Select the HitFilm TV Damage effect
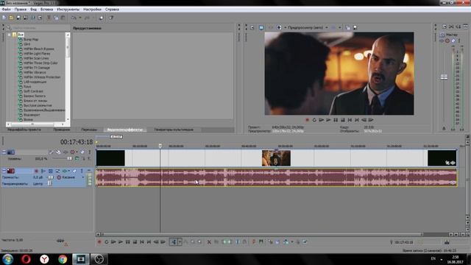 37,68
